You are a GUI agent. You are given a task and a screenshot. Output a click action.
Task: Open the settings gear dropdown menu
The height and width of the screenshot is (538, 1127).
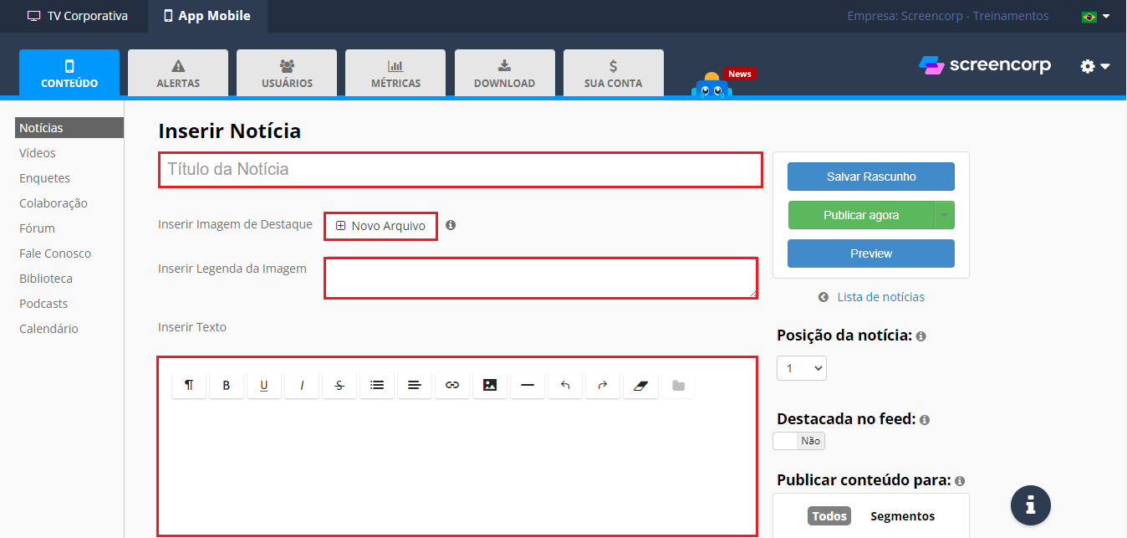[1094, 66]
